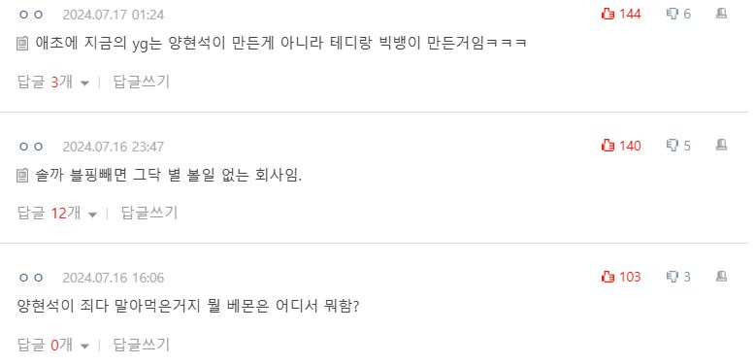Report the 16:06 comment via siren icon
Viewport: 755px width, 364px height.
(721, 277)
